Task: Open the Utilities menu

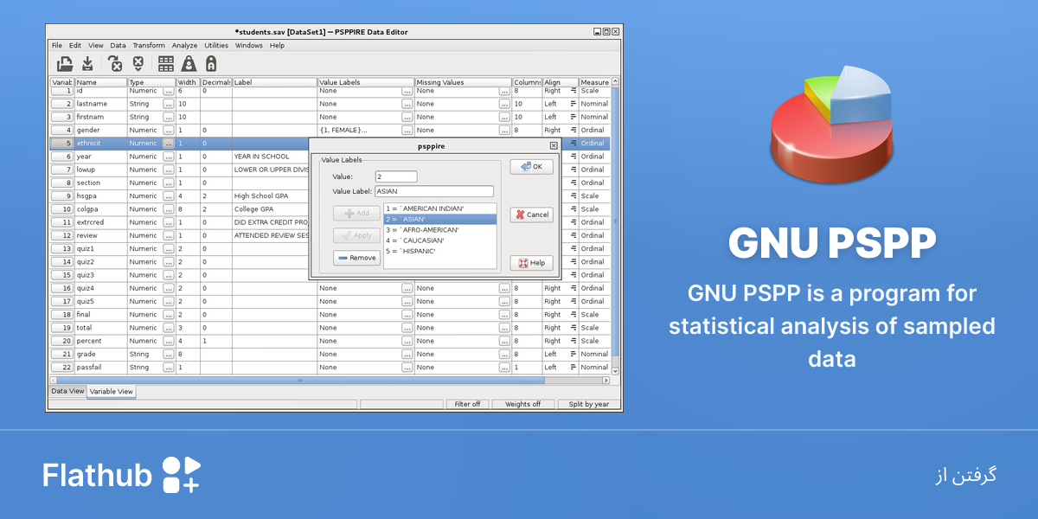Action: point(216,45)
